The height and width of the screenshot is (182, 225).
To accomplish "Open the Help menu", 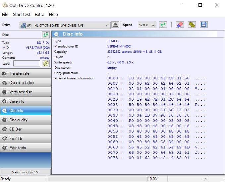I will click(x=53, y=15).
